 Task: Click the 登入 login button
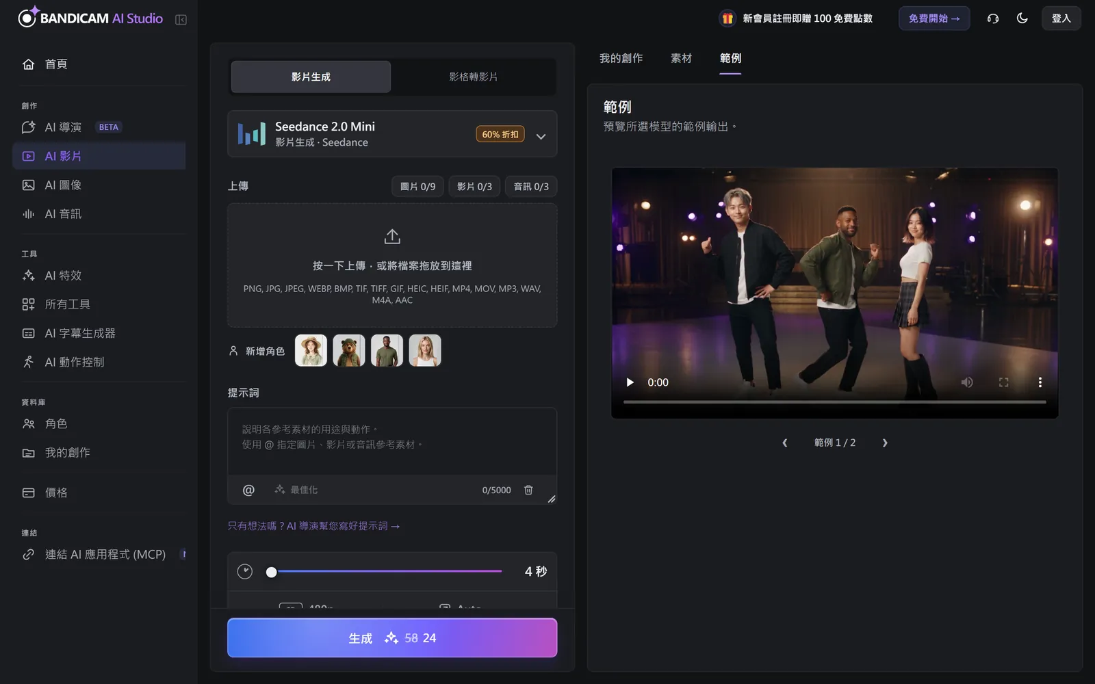point(1061,18)
